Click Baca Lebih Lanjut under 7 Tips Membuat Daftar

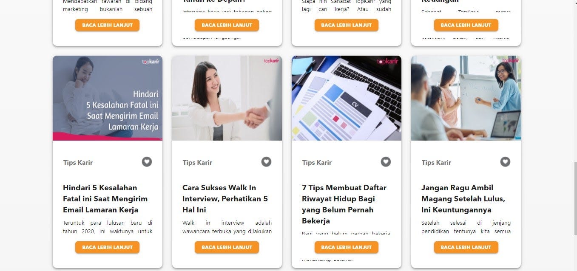(x=347, y=247)
